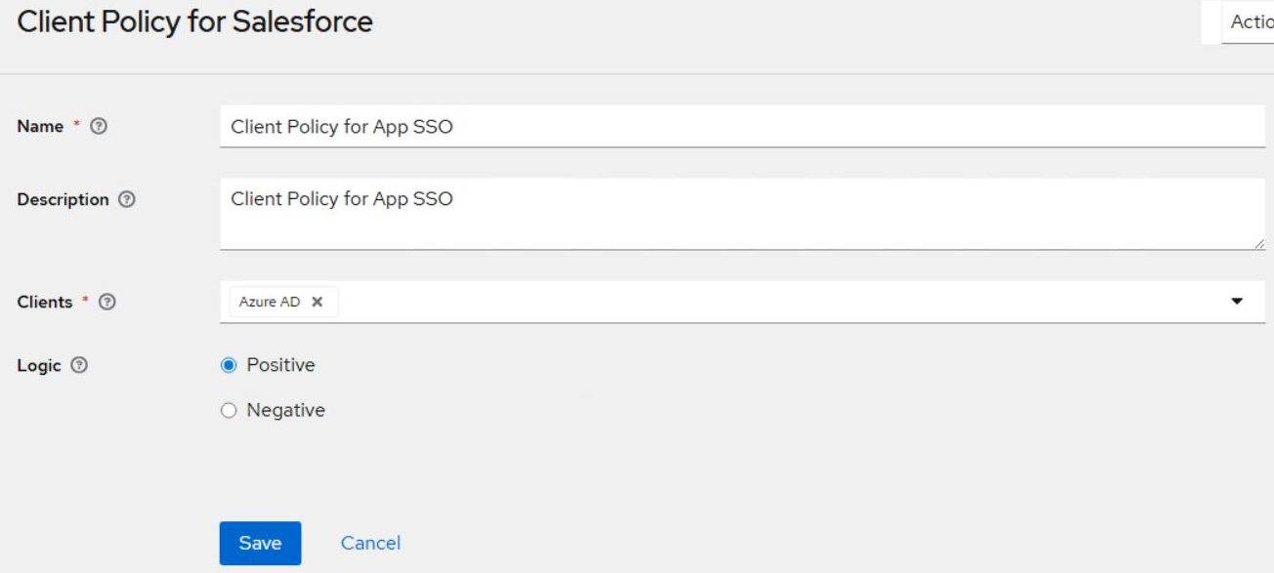The height and width of the screenshot is (573, 1274).
Task: Click the Name field label text
Action: (40, 126)
